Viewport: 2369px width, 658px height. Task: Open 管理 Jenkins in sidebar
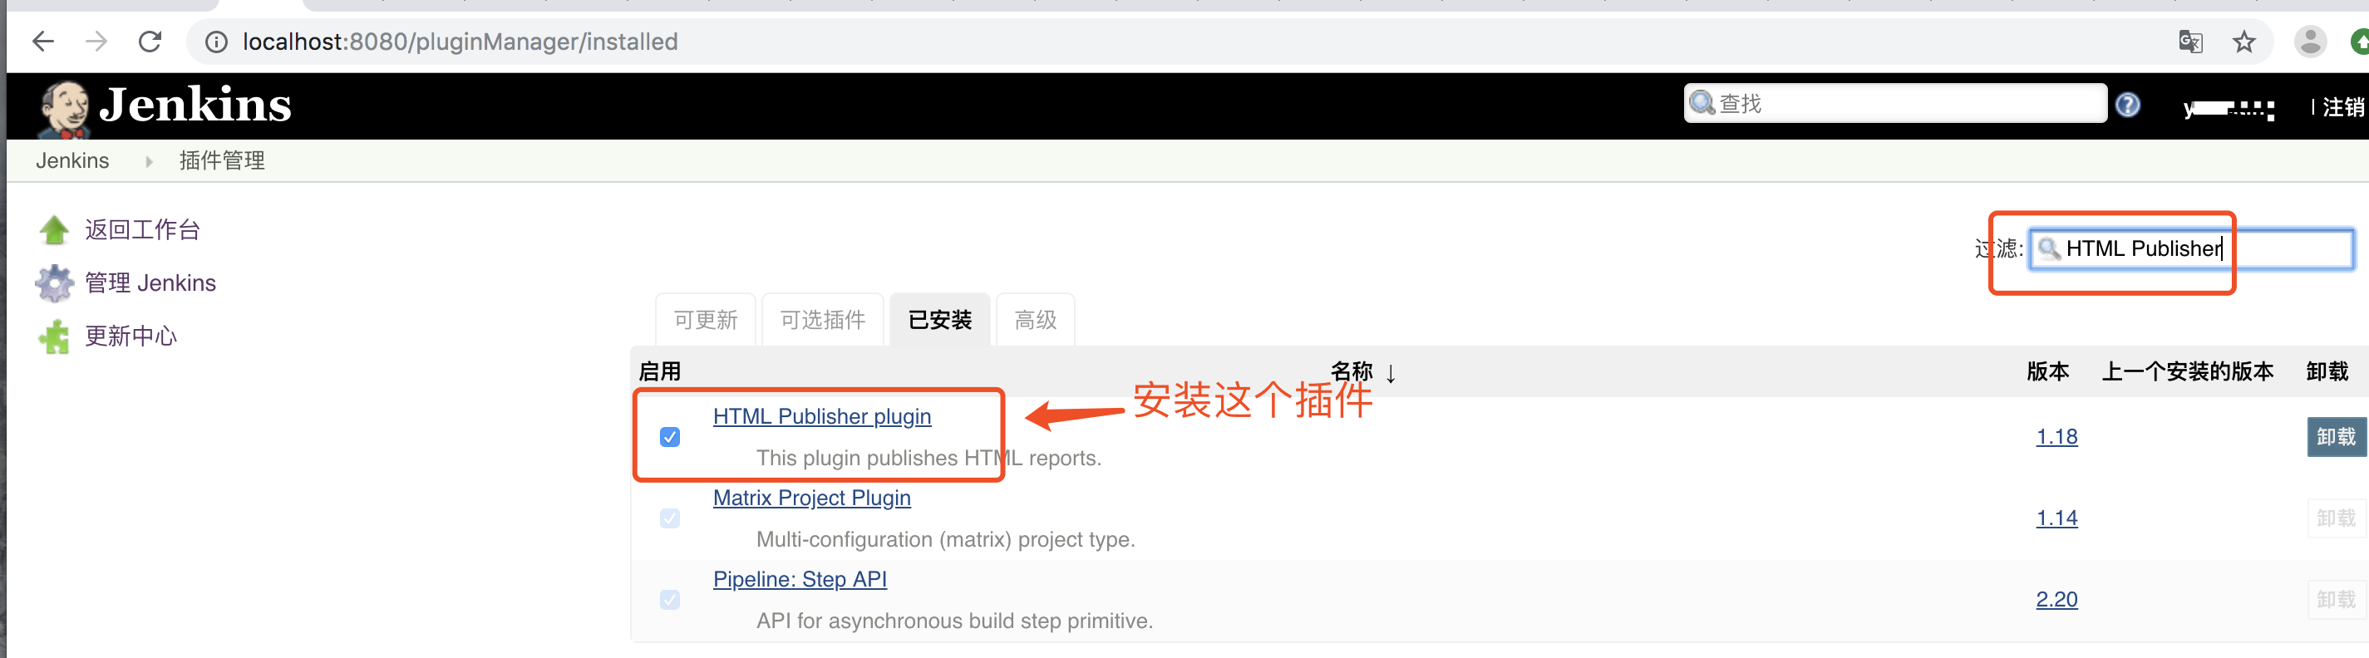150,283
